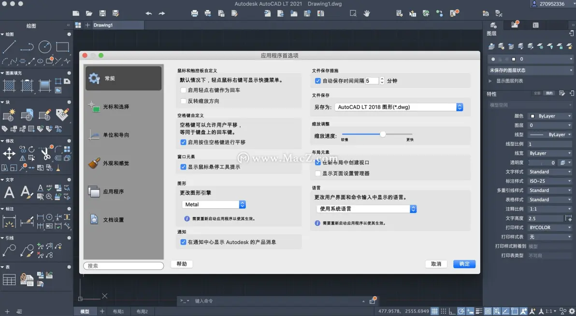Click the 取消 button
This screenshot has width=576, height=316.
click(436, 264)
